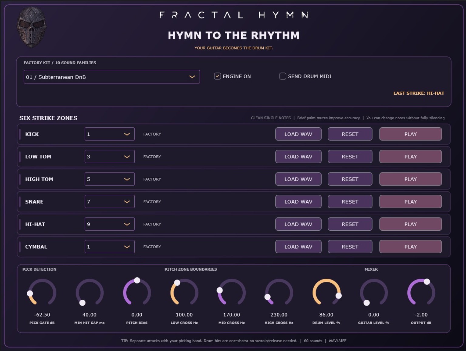This screenshot has width=466, height=351.
Task: Open the HIGH TOM sound number dropdown
Action: (x=110, y=179)
